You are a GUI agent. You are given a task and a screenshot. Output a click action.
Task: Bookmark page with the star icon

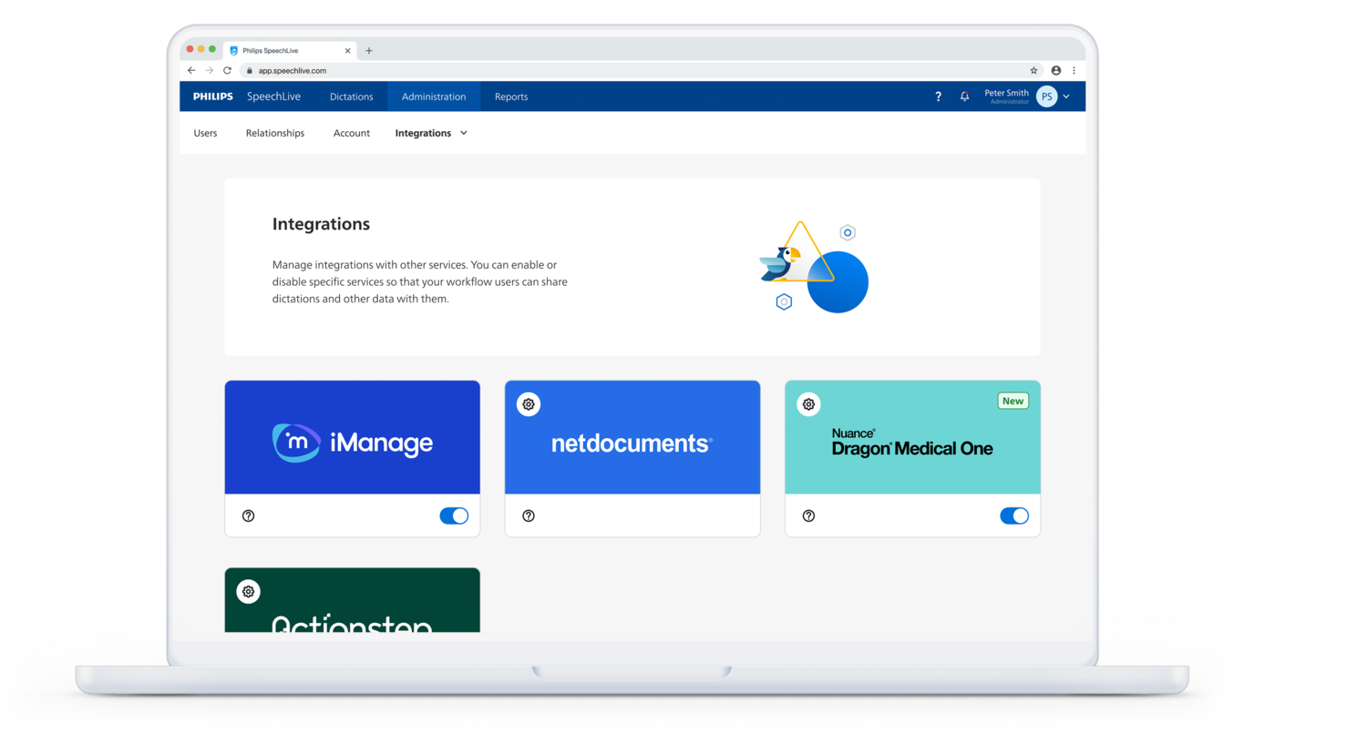coord(1033,70)
